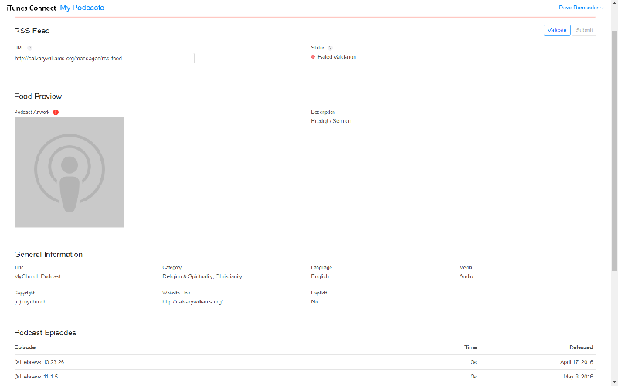Click the May 8, 2016 release date
This screenshot has height=386, width=618.
pyautogui.click(x=579, y=377)
